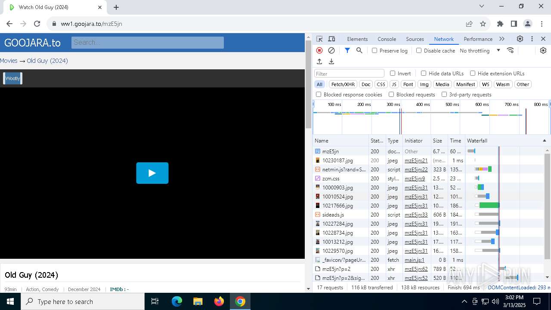Open the tab search chevron in title bar
551x310 pixels.
[482, 6]
